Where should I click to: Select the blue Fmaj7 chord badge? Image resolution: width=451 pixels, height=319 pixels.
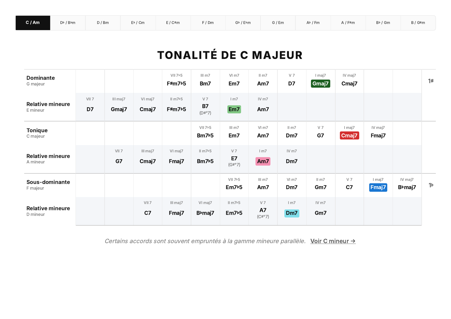tap(378, 187)
